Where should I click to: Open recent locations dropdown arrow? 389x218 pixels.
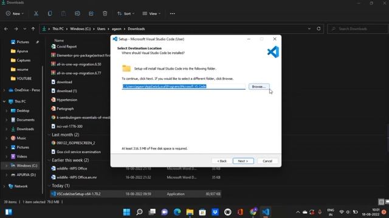pos(24,29)
